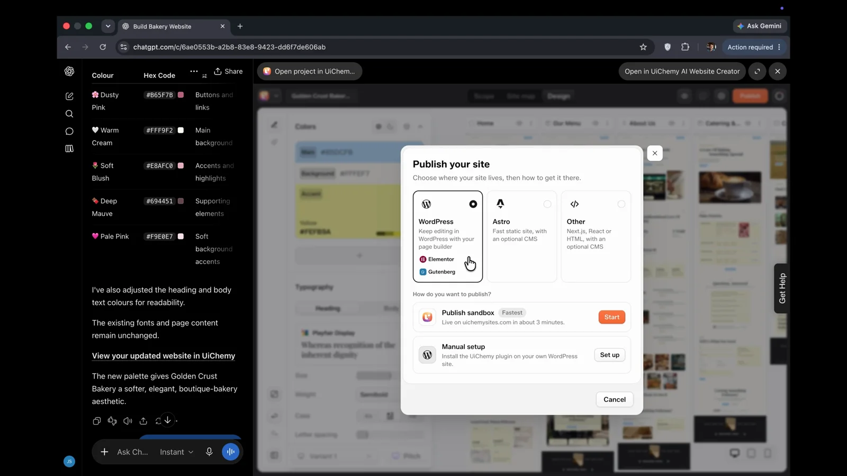The height and width of the screenshot is (476, 847).
Task: Click the microphone dictation icon
Action: (x=209, y=452)
